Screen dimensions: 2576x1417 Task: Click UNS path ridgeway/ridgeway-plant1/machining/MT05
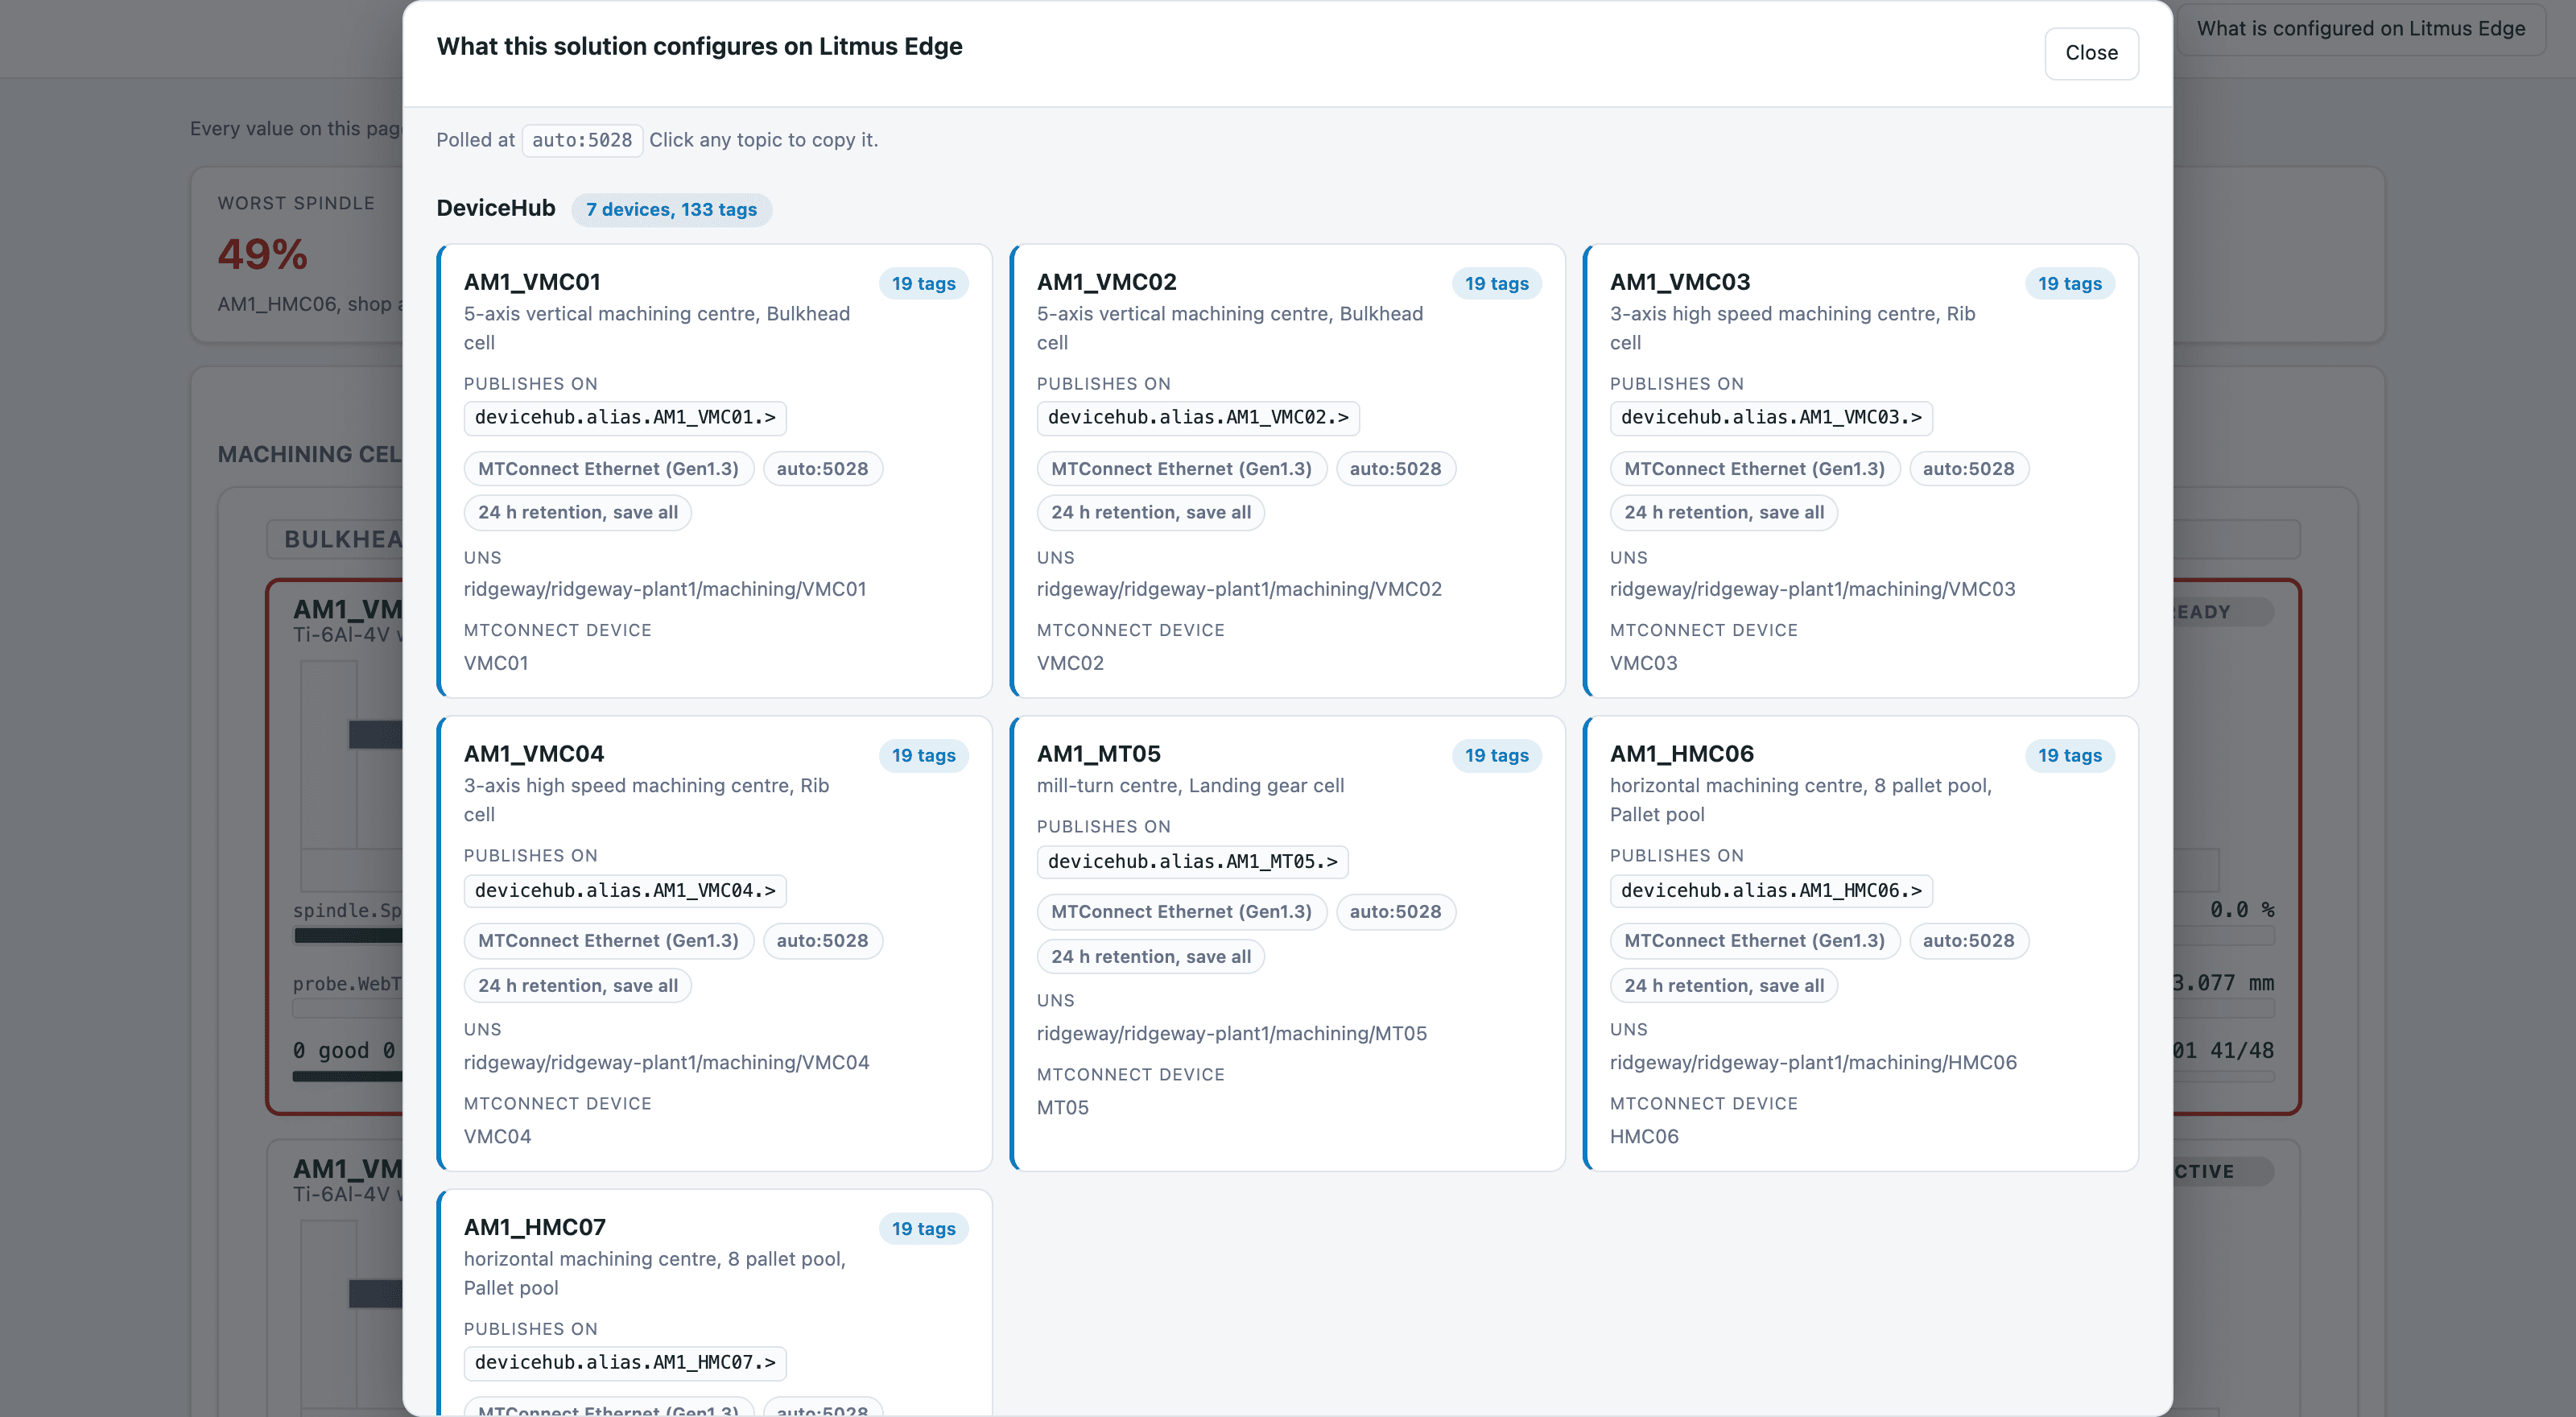1231,1033
